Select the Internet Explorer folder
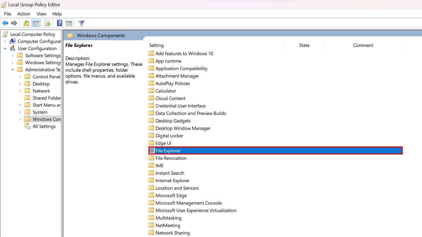Image resolution: width=422 pixels, height=237 pixels. coord(172,180)
